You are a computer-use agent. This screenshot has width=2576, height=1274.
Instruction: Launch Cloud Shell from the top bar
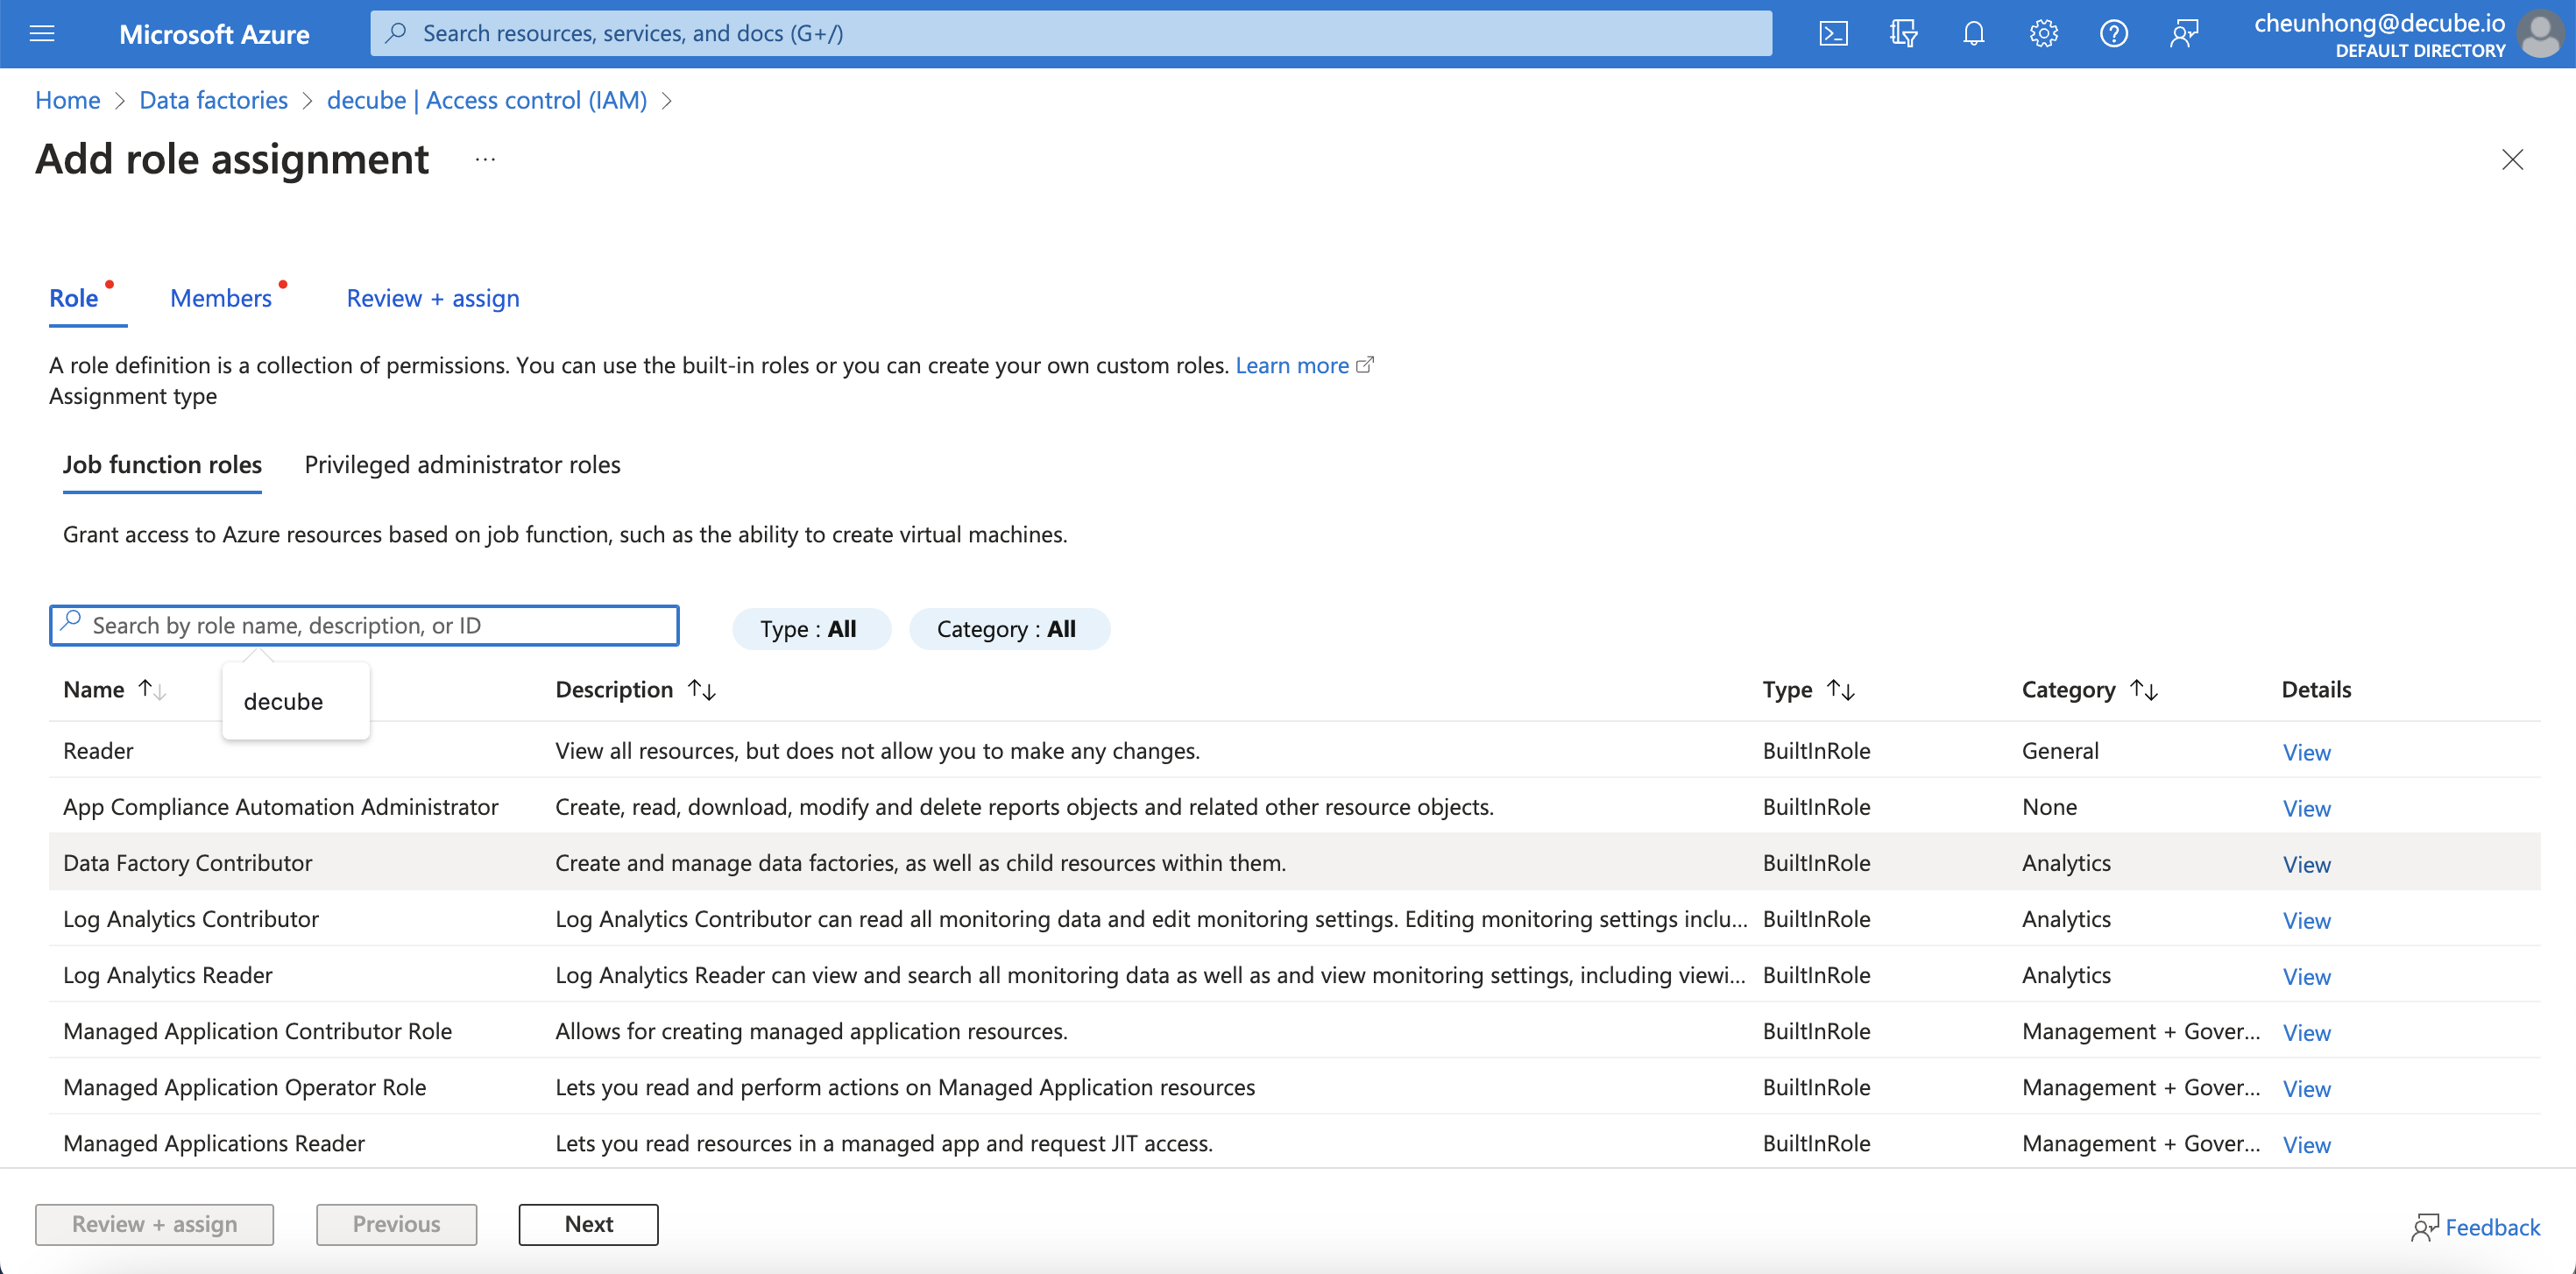(1832, 34)
